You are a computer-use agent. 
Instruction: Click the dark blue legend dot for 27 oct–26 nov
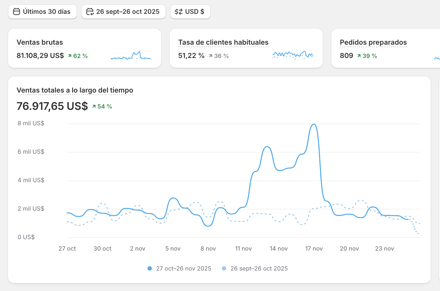coord(150,268)
